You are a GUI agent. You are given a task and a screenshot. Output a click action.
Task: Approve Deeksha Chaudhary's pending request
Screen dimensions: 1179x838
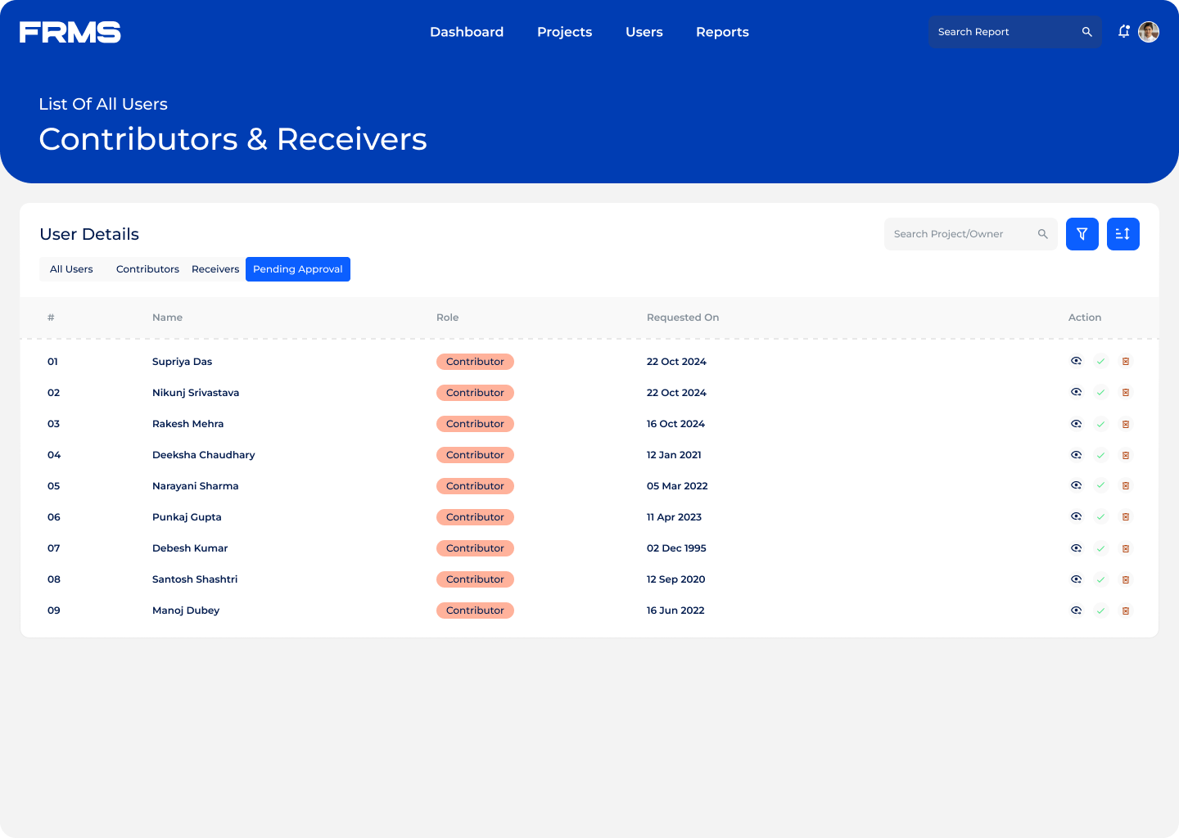[1101, 455]
